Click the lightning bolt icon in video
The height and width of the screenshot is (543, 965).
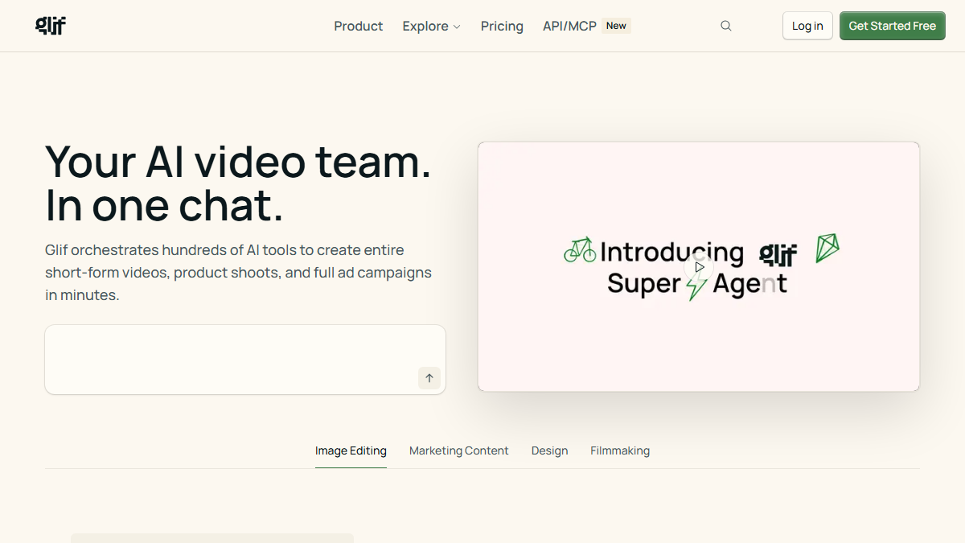point(696,286)
